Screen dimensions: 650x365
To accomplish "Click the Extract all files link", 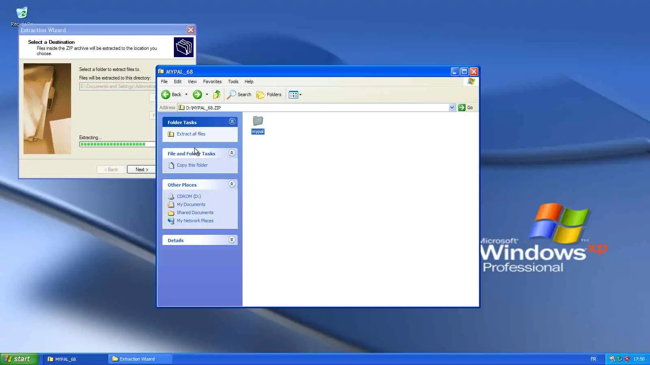I will pos(191,134).
